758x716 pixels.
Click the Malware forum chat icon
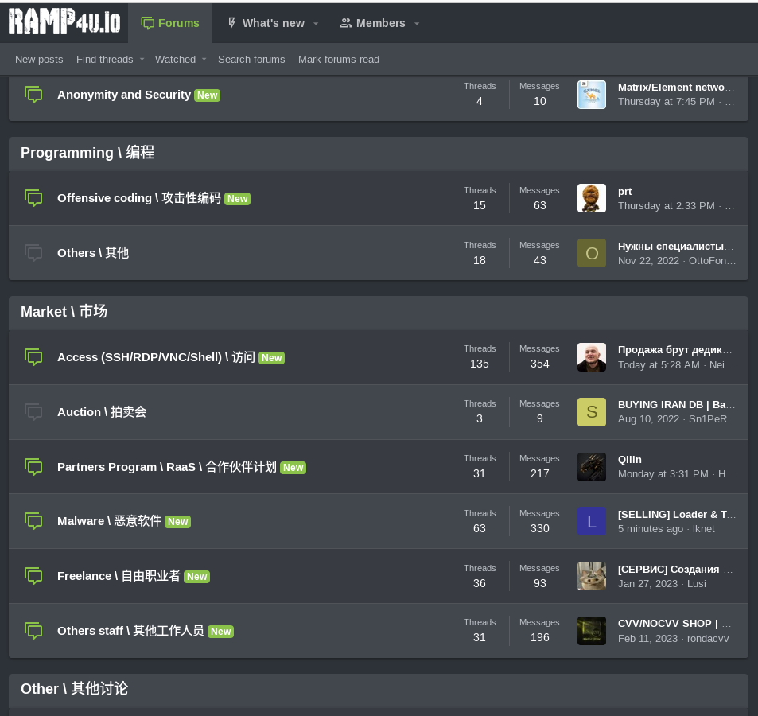pos(33,521)
